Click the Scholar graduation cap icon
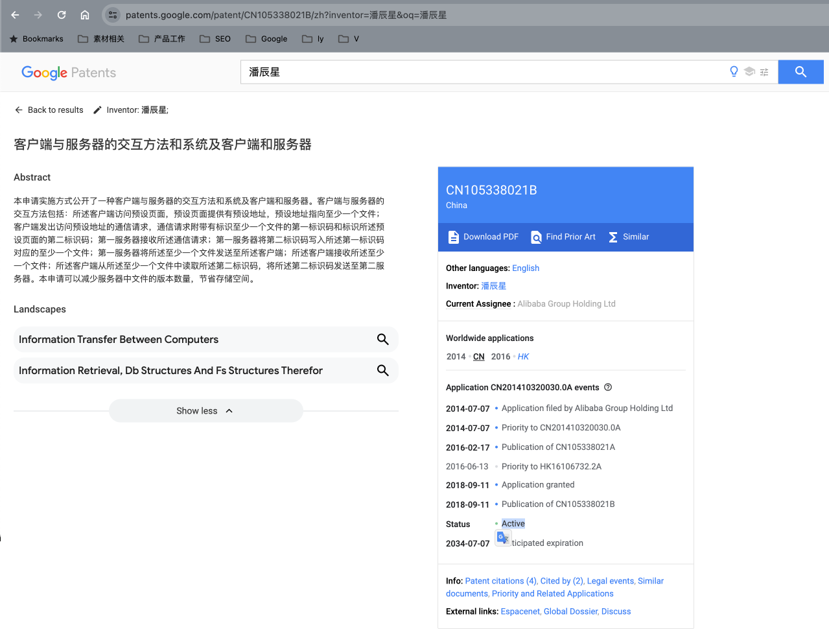 749,72
